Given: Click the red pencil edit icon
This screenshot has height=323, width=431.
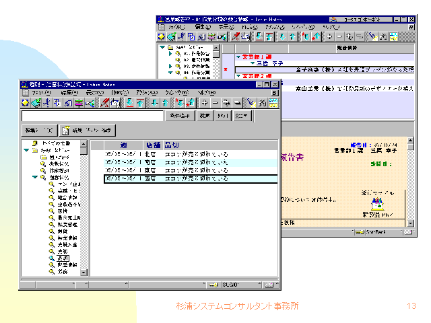Looking at the screenshot, I should pos(105,103).
